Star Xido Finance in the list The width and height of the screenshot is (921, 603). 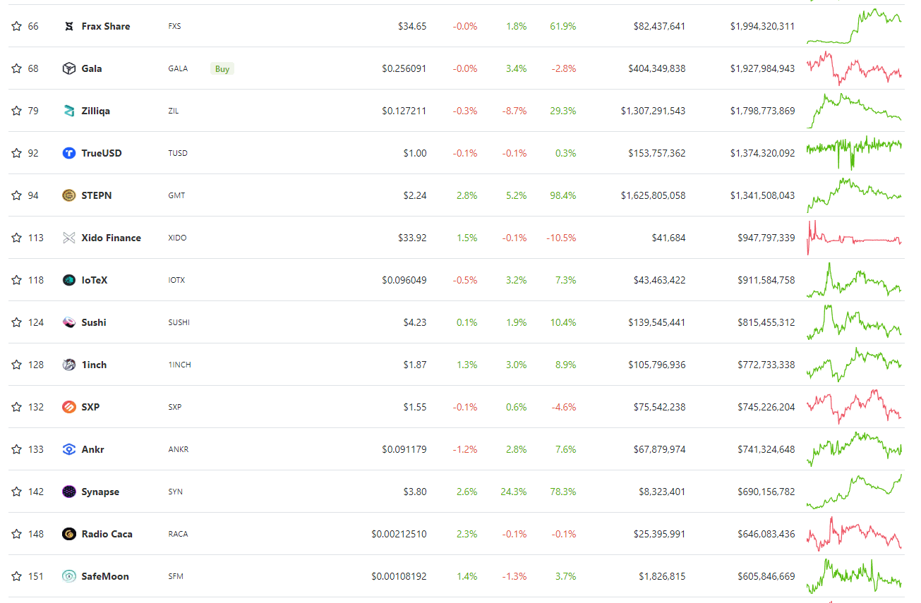(x=16, y=238)
